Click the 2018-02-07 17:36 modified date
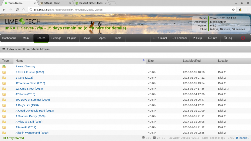251x141 pixels. coord(194,89)
